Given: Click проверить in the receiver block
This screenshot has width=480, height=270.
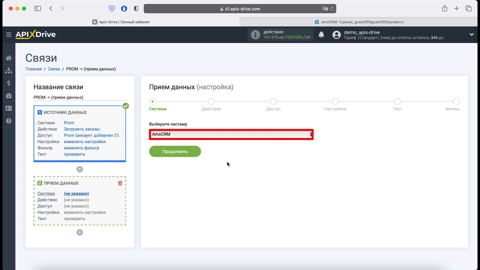Looking at the screenshot, I should 74,219.
